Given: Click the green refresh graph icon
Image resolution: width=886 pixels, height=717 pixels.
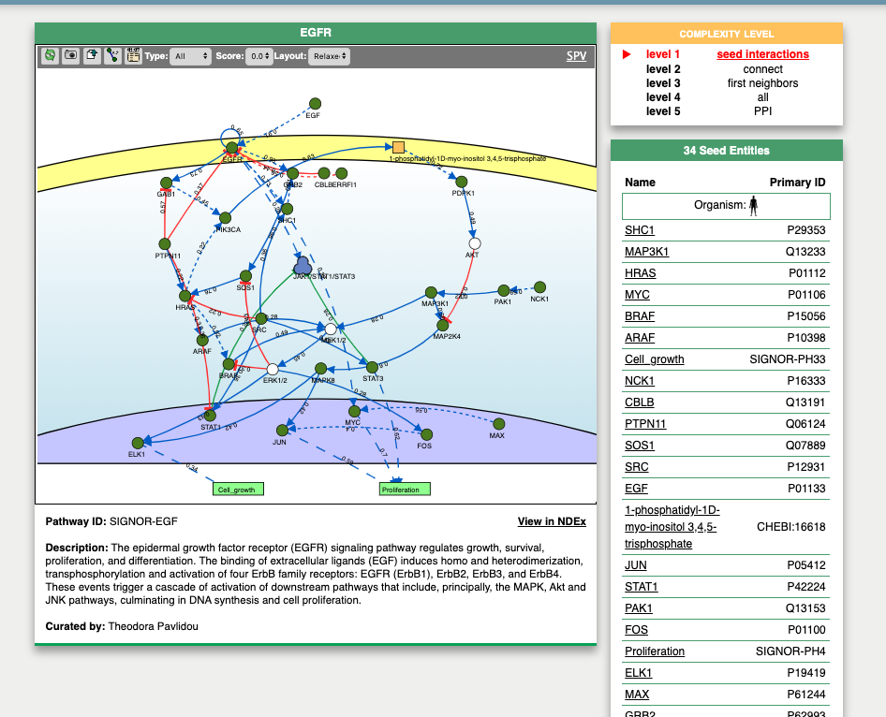Looking at the screenshot, I should tap(50, 55).
